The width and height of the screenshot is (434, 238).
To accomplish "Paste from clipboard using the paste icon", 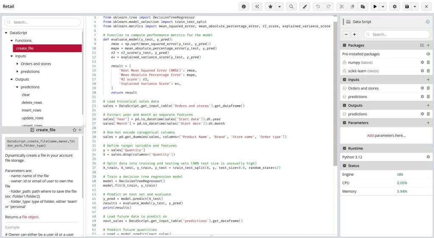I will (363, 7).
